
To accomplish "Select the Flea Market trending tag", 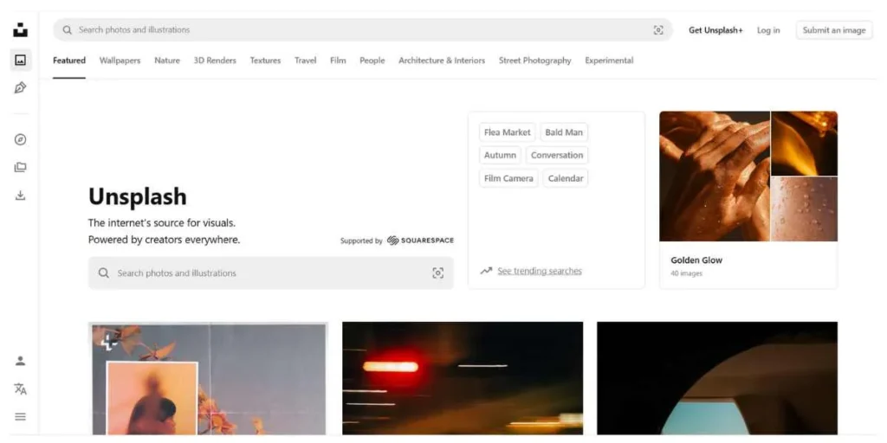I will [x=508, y=132].
